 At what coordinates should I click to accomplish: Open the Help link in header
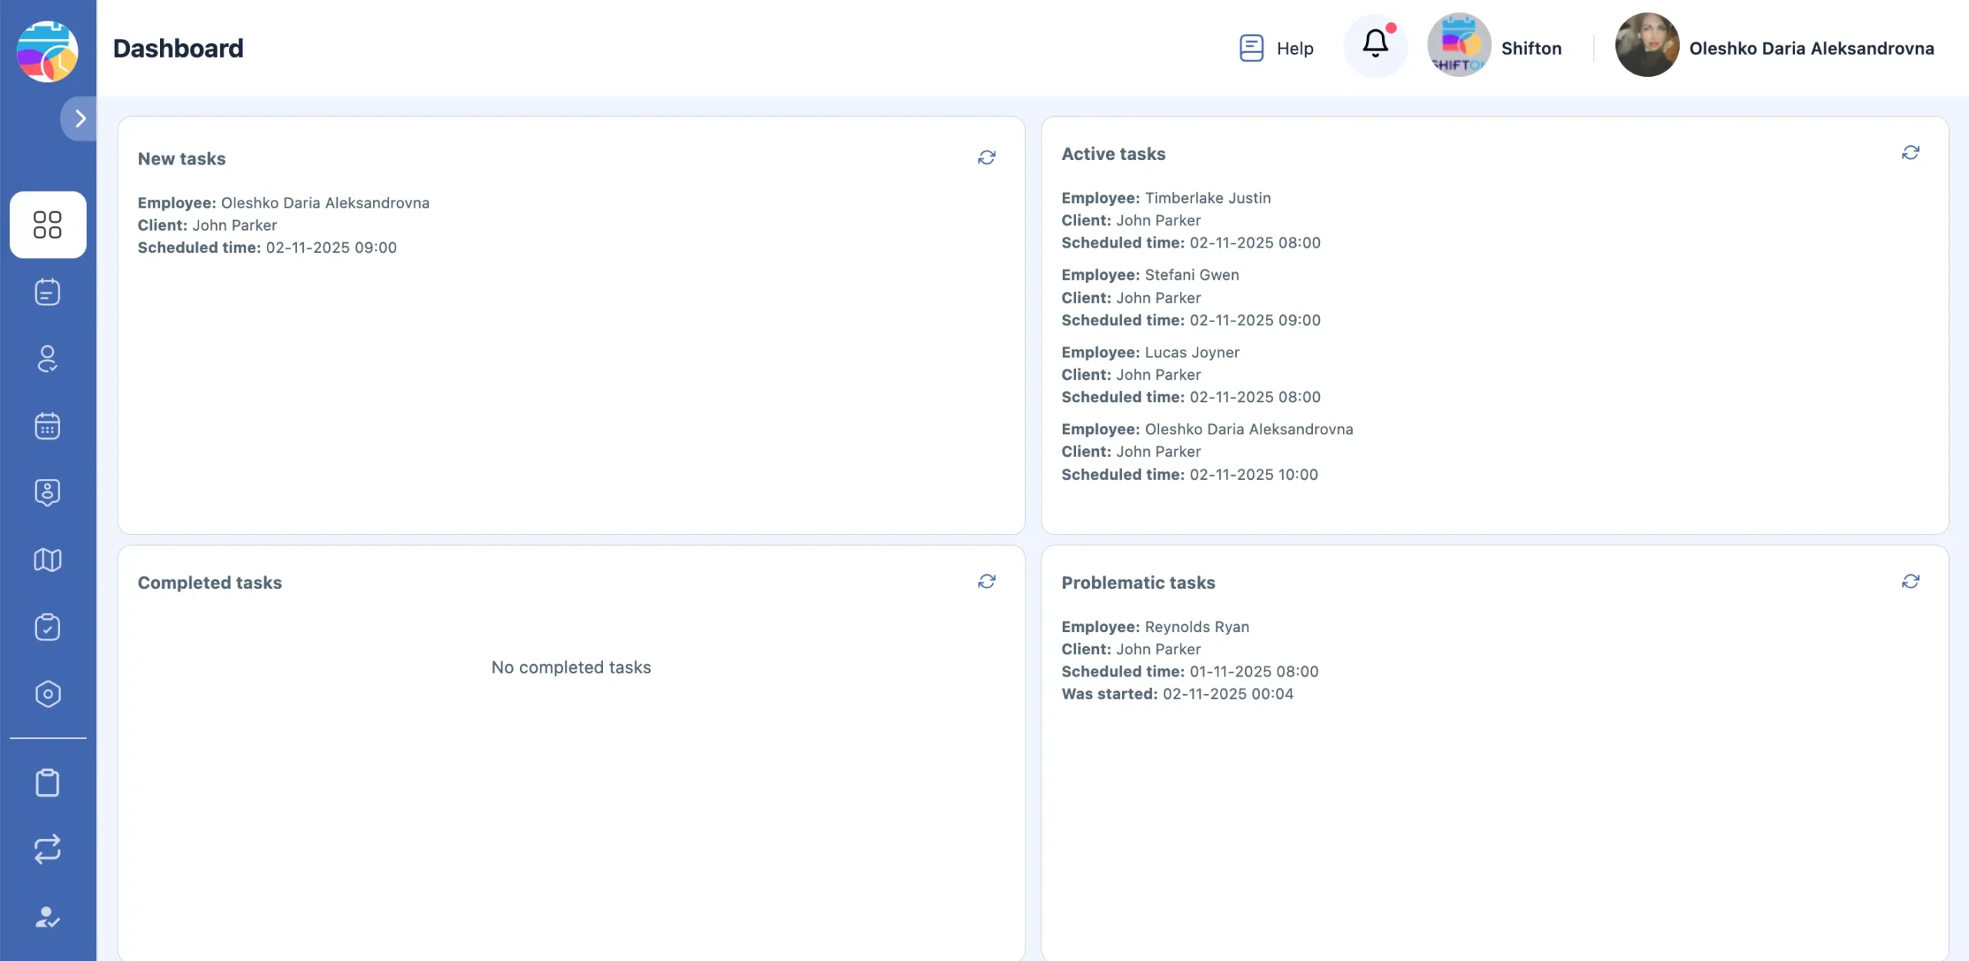point(1277,48)
